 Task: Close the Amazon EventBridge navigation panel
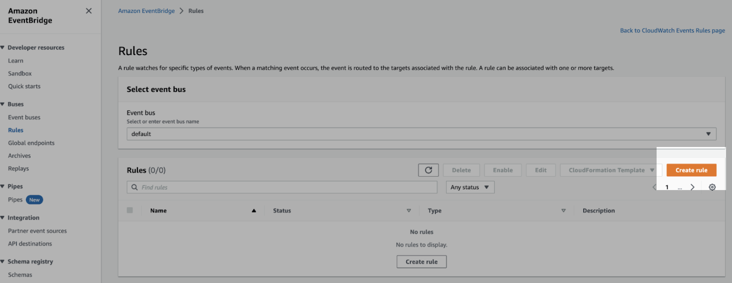89,11
